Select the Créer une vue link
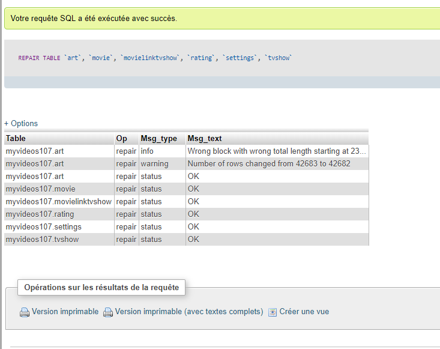The image size is (440, 349). point(304,312)
